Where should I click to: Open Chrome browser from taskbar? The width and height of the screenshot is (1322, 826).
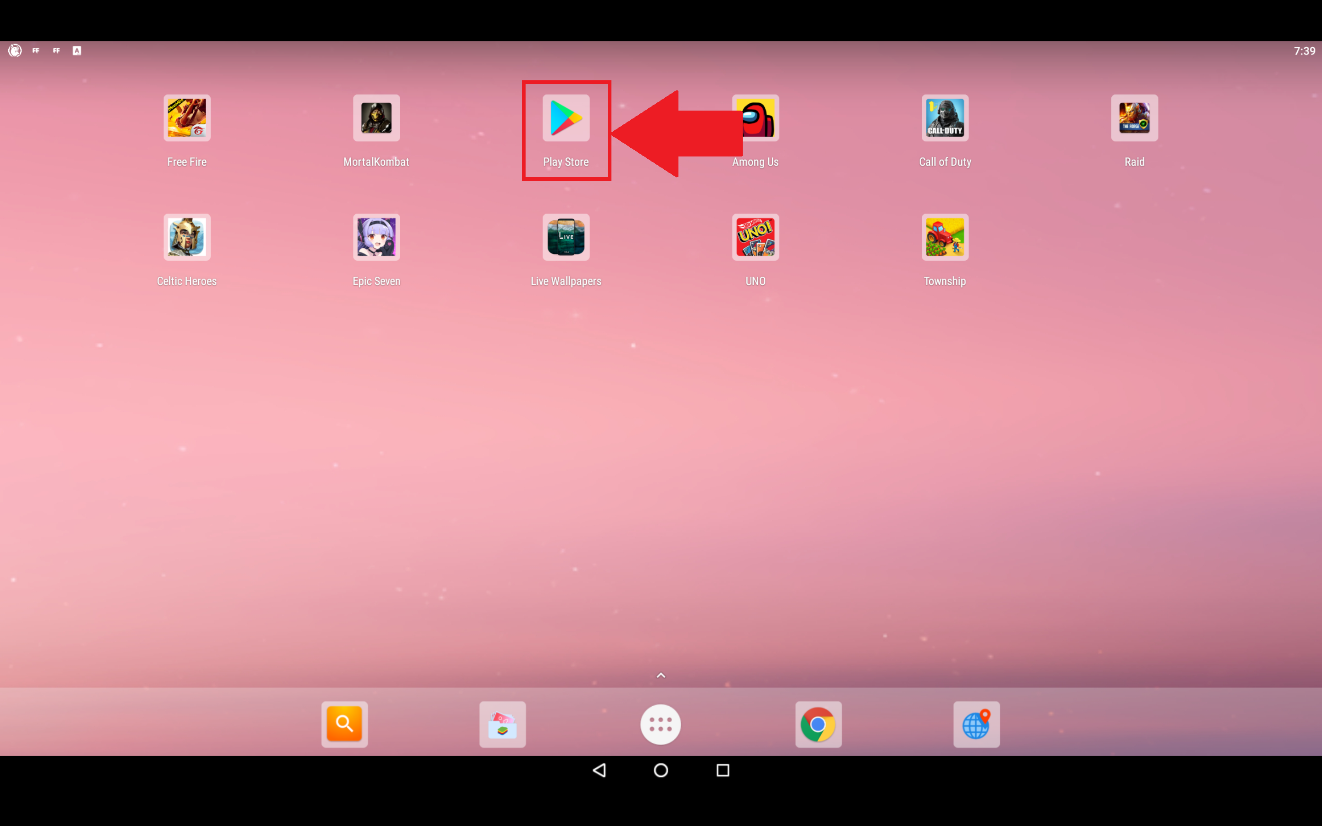coord(818,724)
